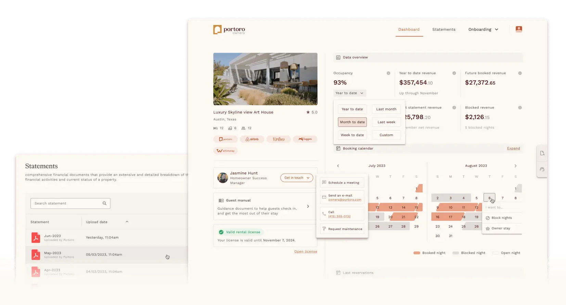Viewport: 566px width, 305px height.
Task: Open the Get in touch dropdown
Action: point(296,178)
